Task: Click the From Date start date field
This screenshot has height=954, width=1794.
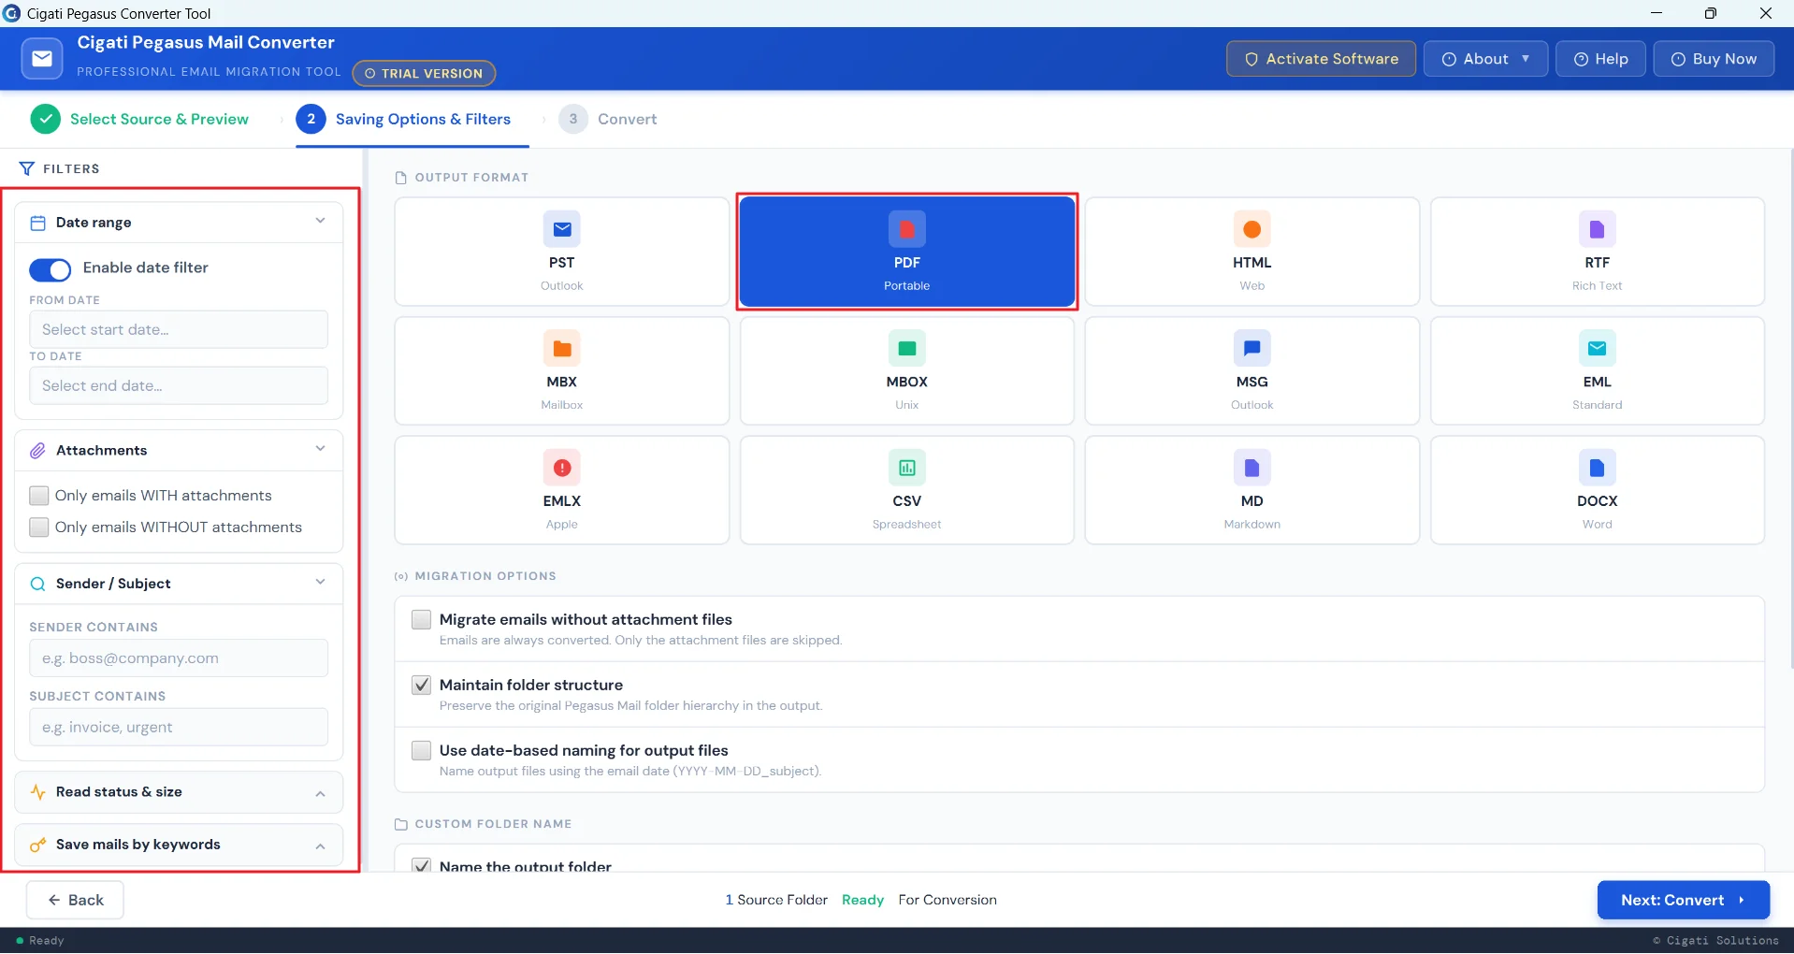Action: click(x=179, y=329)
